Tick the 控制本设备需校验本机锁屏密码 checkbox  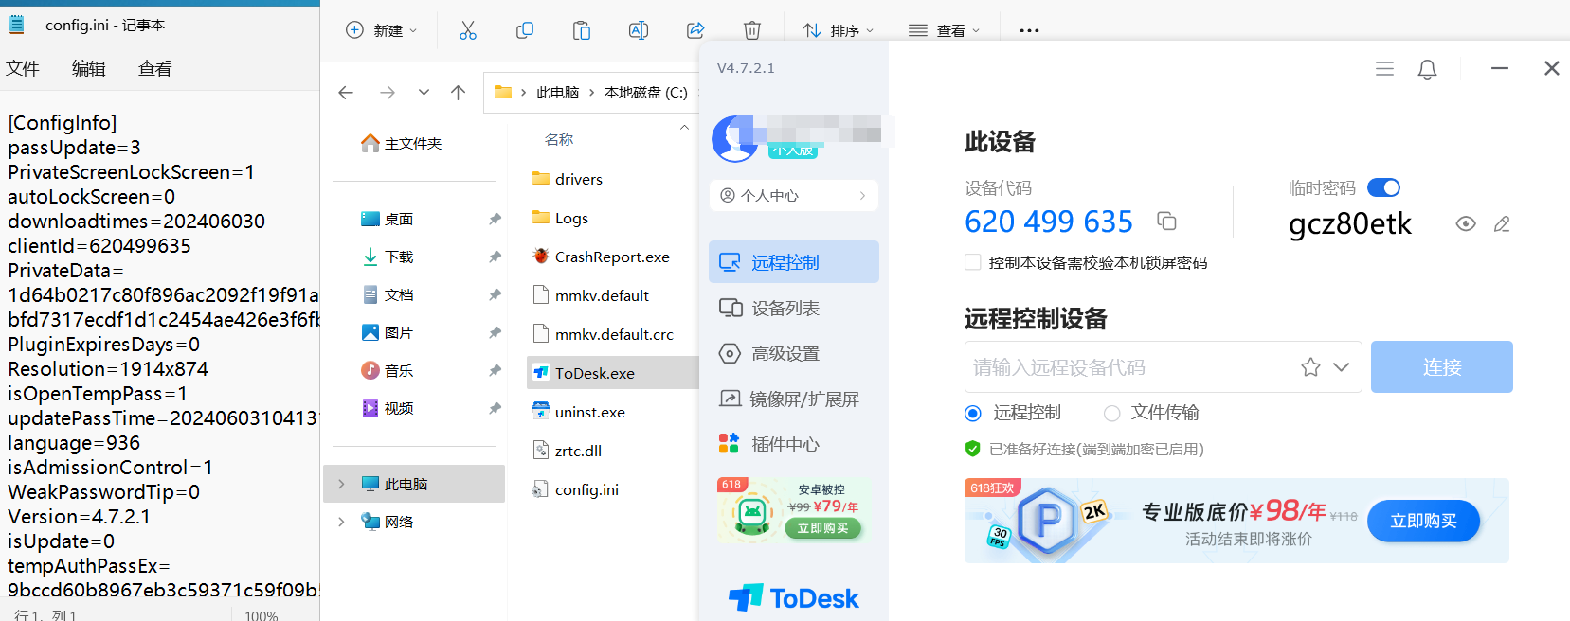click(x=972, y=262)
